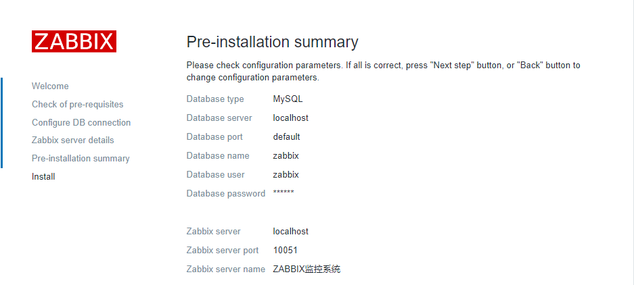Click the masked database password asterisks
Screen dimensions: 634x285
click(284, 195)
